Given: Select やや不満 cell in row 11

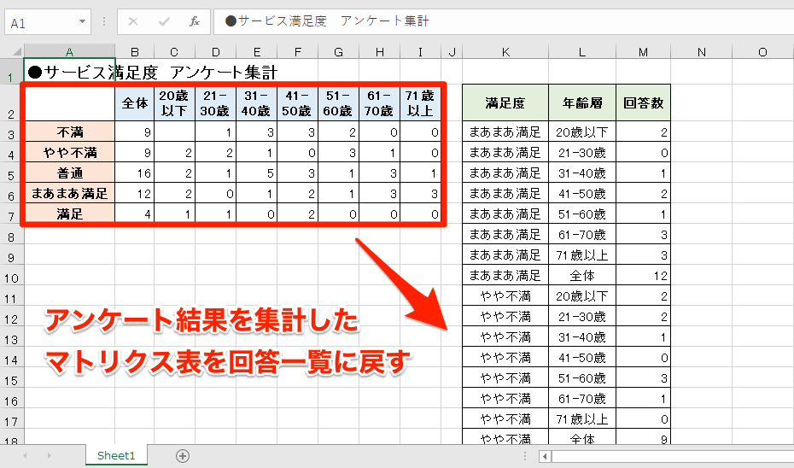Looking at the screenshot, I should (x=505, y=296).
